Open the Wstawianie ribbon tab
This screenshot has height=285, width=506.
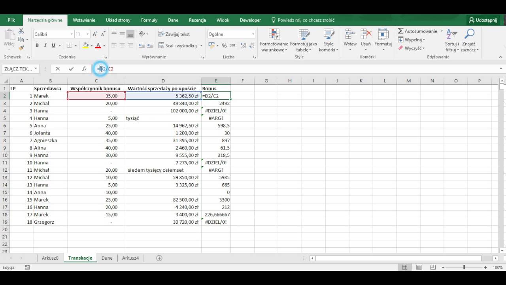84,20
